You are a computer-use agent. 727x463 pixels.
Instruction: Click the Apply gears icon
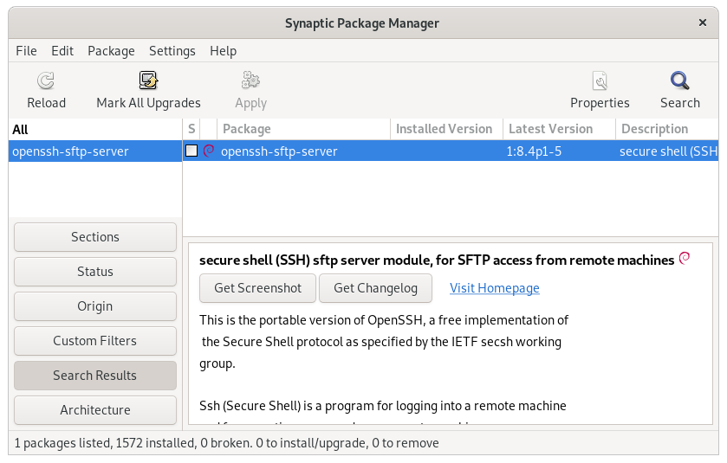[x=250, y=80]
